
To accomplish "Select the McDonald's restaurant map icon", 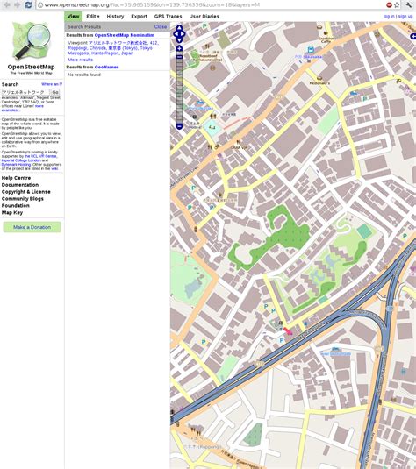I will pos(319,78).
